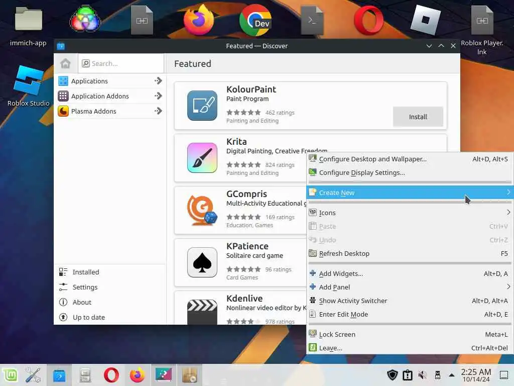Click the KolourPaint app icon
The height and width of the screenshot is (386, 514).
pos(202,106)
